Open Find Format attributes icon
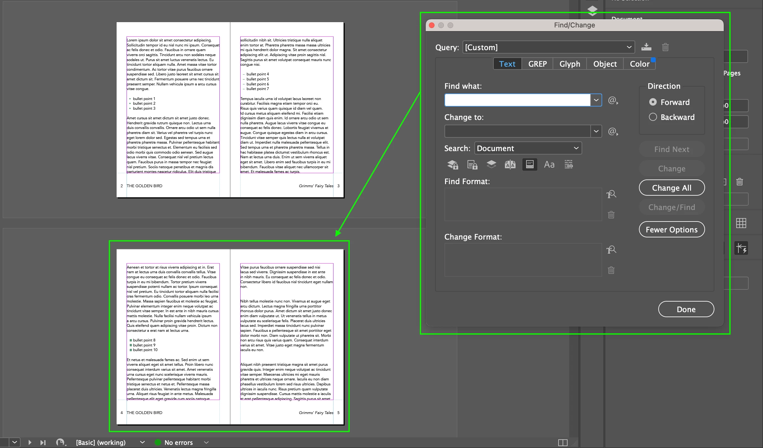The width and height of the screenshot is (763, 448). coord(611,194)
